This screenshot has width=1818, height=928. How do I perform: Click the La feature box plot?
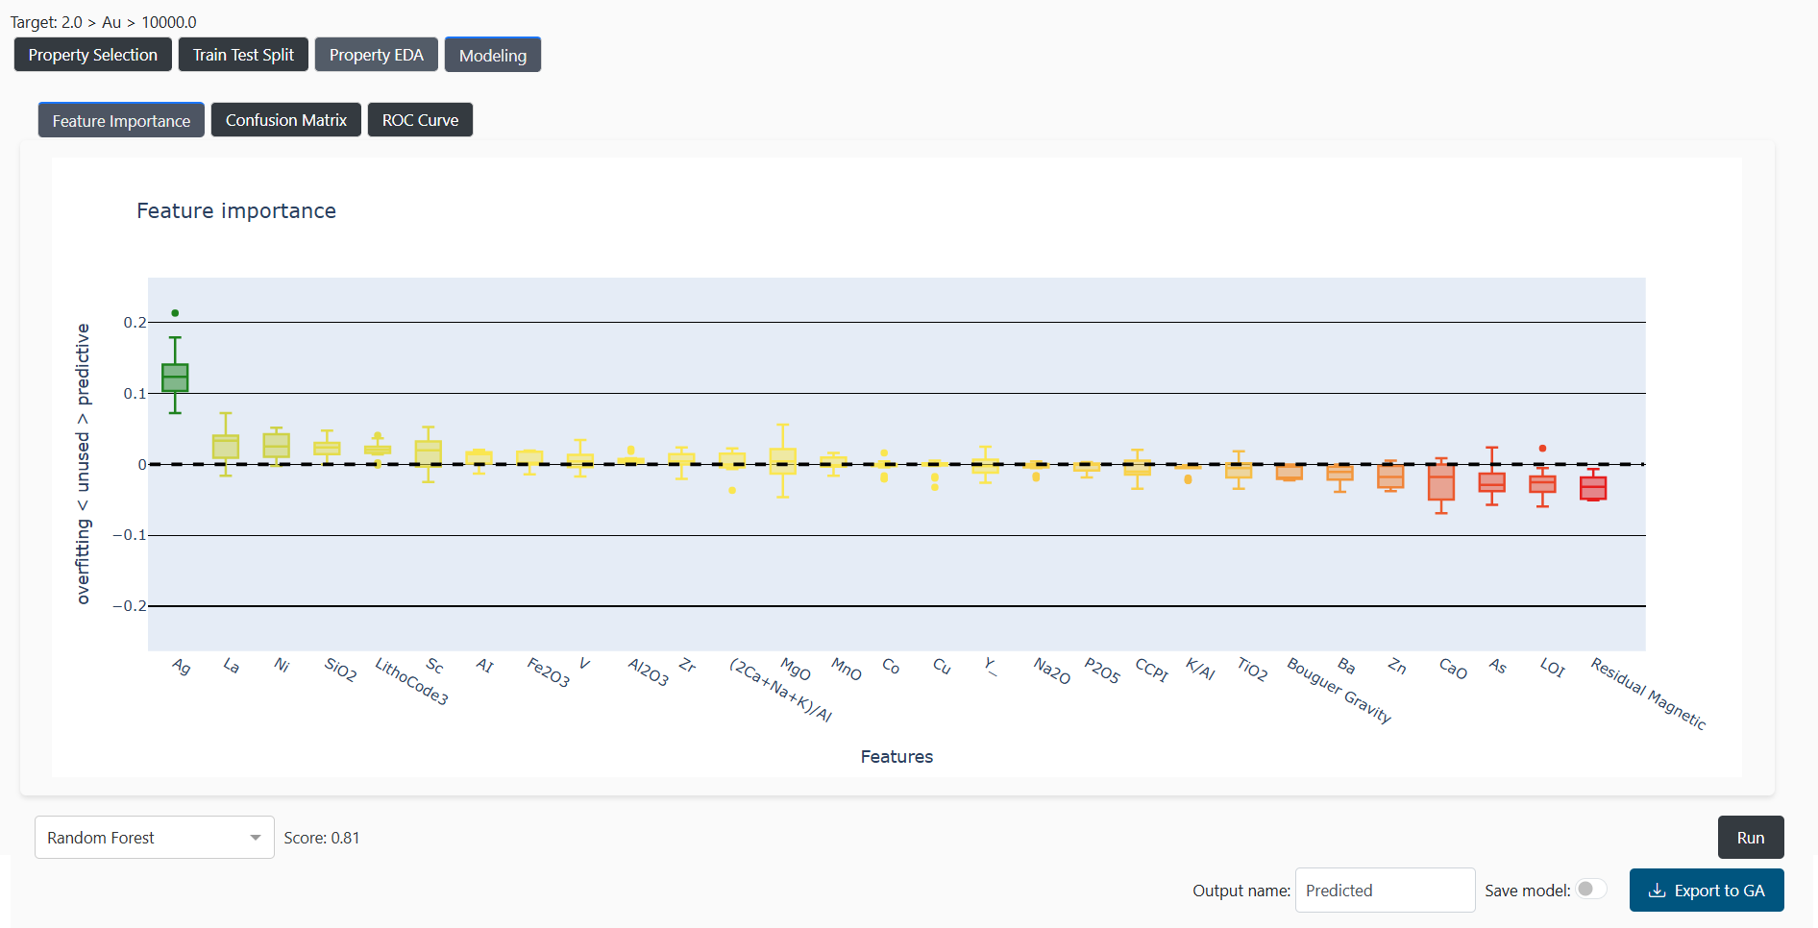226,447
